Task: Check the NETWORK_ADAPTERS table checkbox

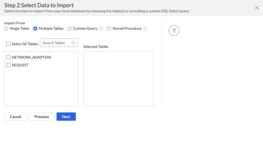Action: [x=8, y=57]
